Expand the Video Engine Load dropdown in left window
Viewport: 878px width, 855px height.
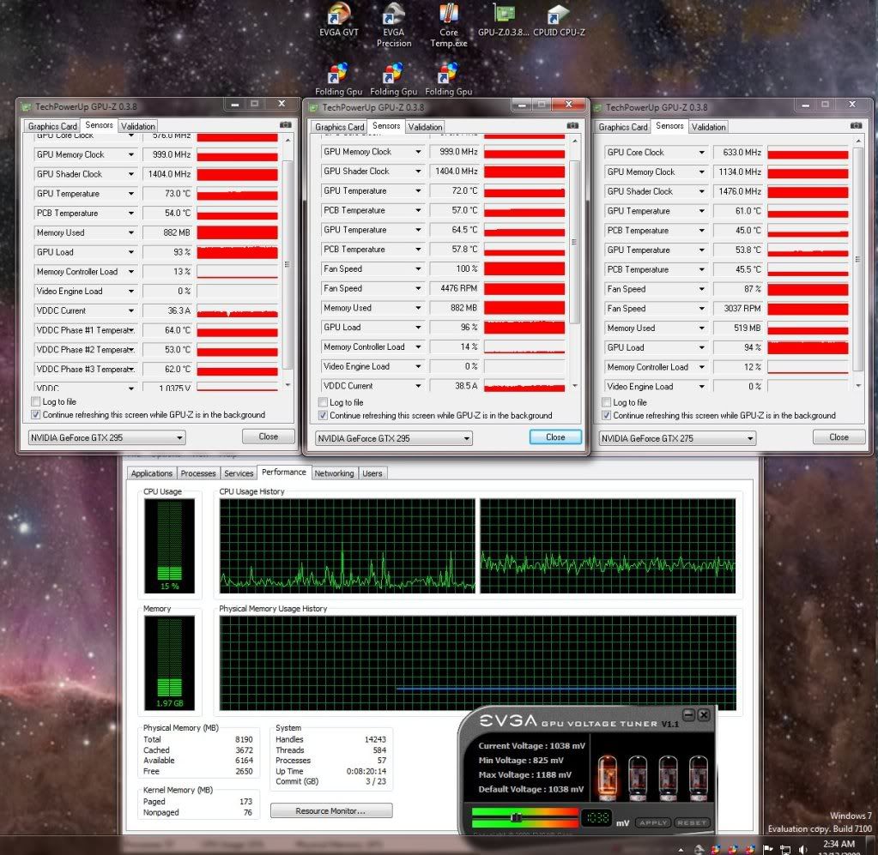point(131,292)
